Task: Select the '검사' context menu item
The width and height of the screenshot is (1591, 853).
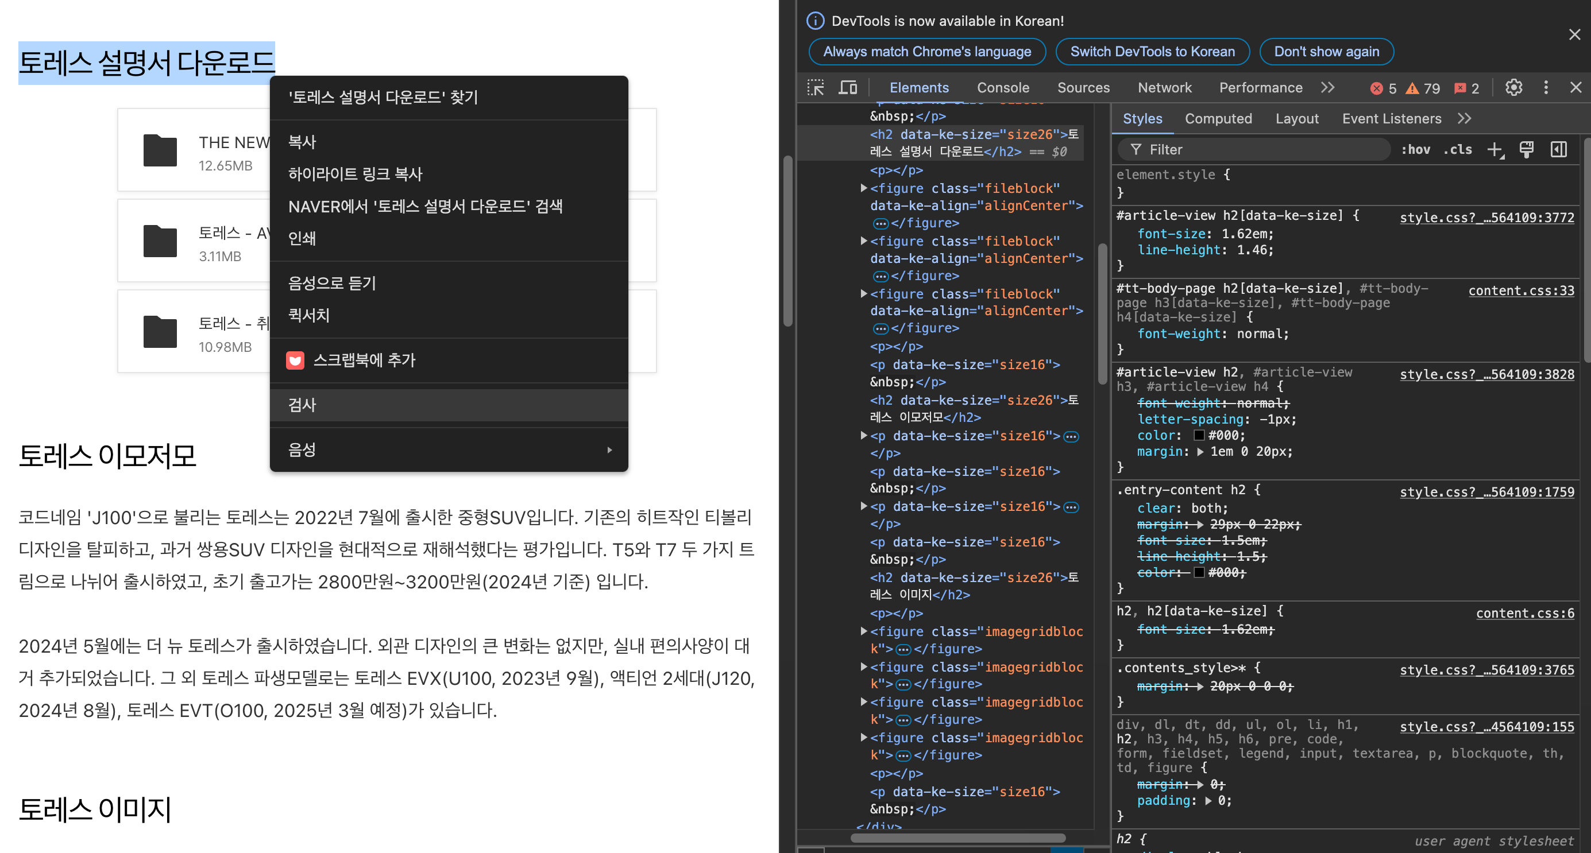Action: tap(449, 405)
